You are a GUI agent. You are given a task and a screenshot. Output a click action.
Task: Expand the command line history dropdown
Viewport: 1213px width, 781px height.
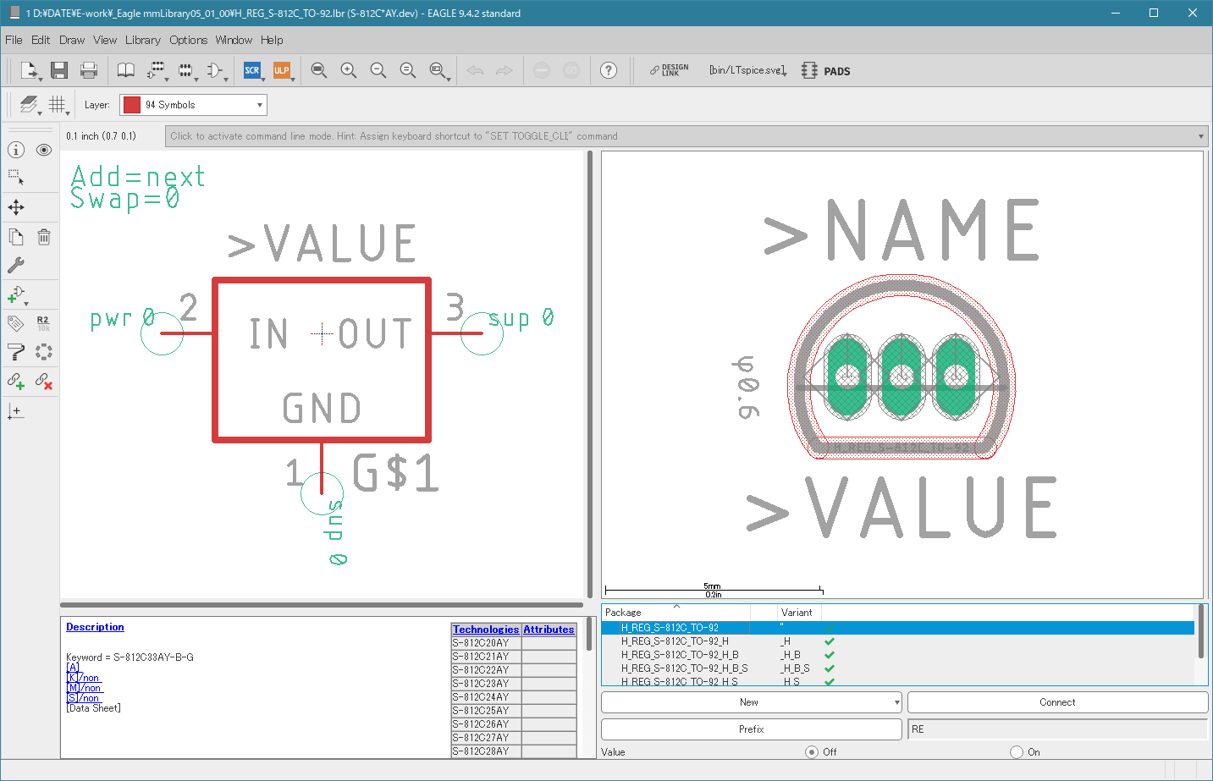[x=1200, y=136]
